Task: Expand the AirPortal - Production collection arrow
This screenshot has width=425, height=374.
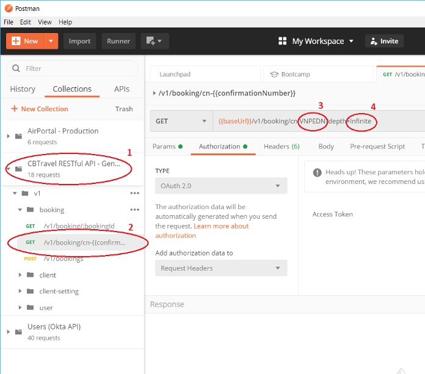Action: point(8,136)
